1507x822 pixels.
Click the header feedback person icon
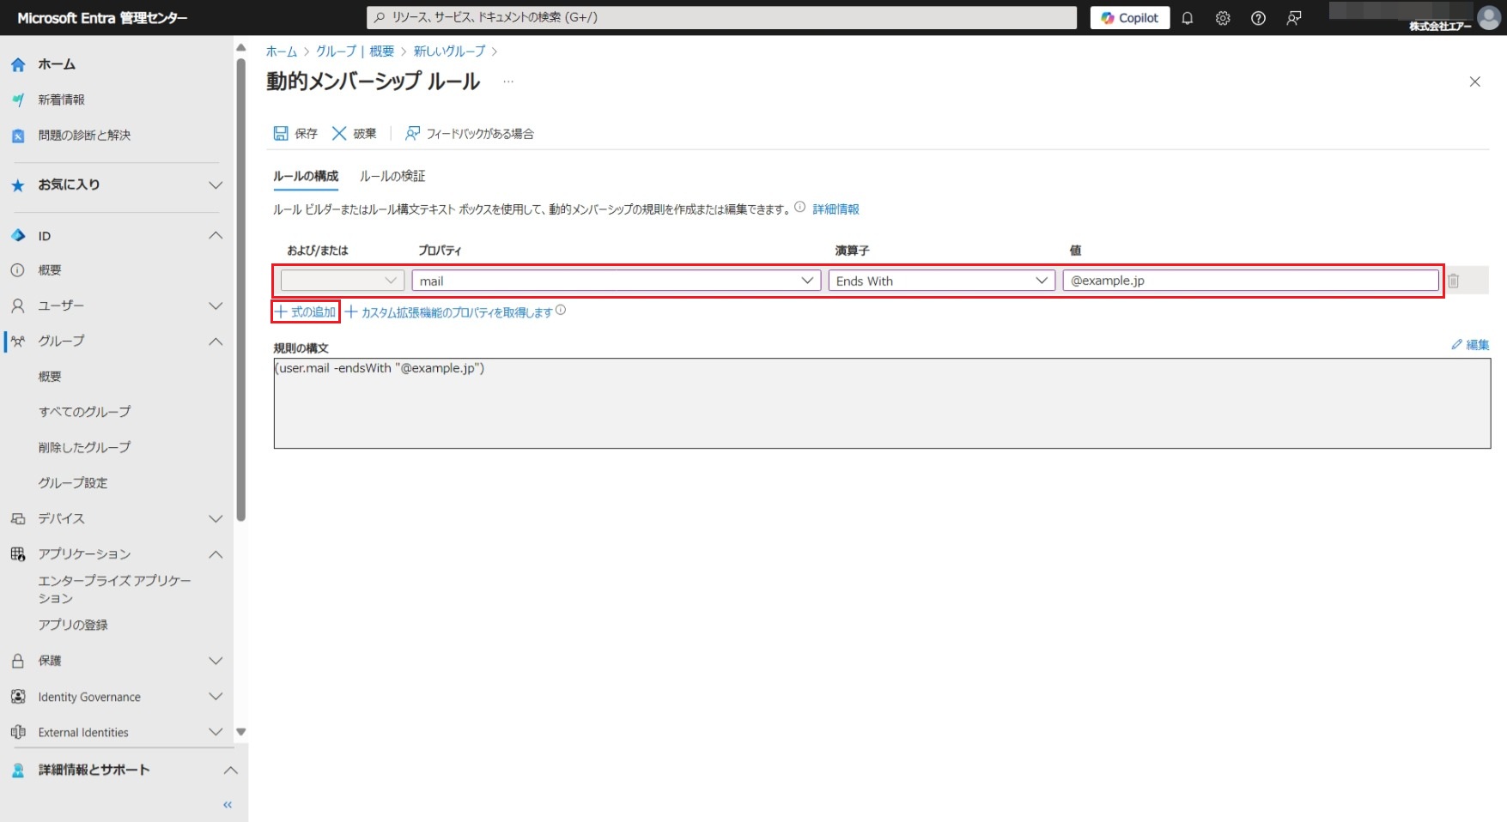pos(1294,18)
